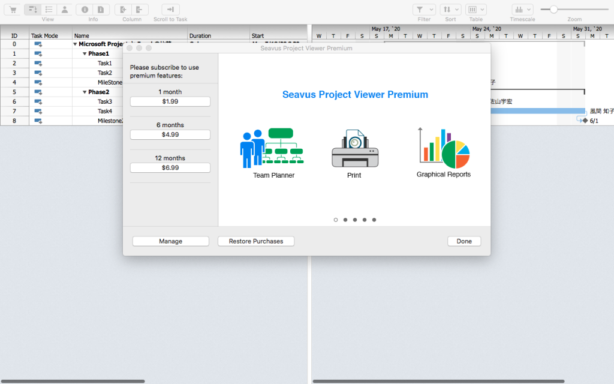614x384 pixels.
Task: Click the 6/1 milestone diamond marker
Action: point(585,121)
